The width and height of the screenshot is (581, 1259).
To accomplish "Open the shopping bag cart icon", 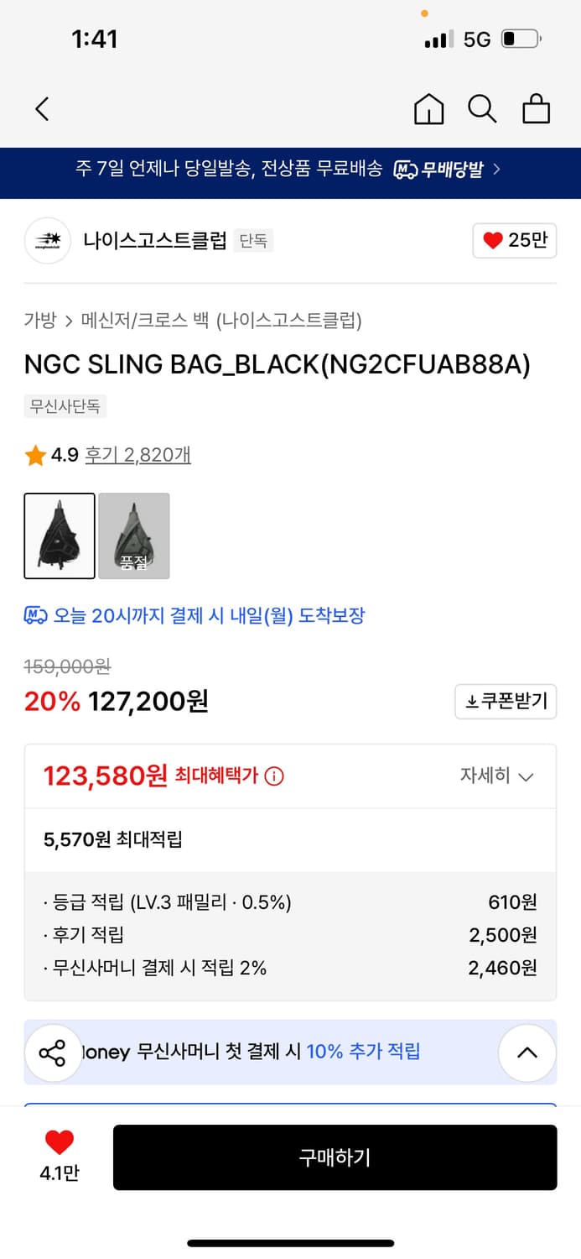I will [536, 109].
